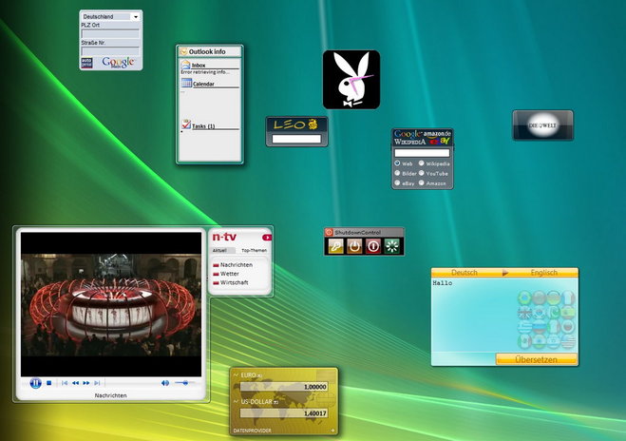Screen dimensions: 626x441
Task: Select the Amazon radio button
Action: pos(421,182)
